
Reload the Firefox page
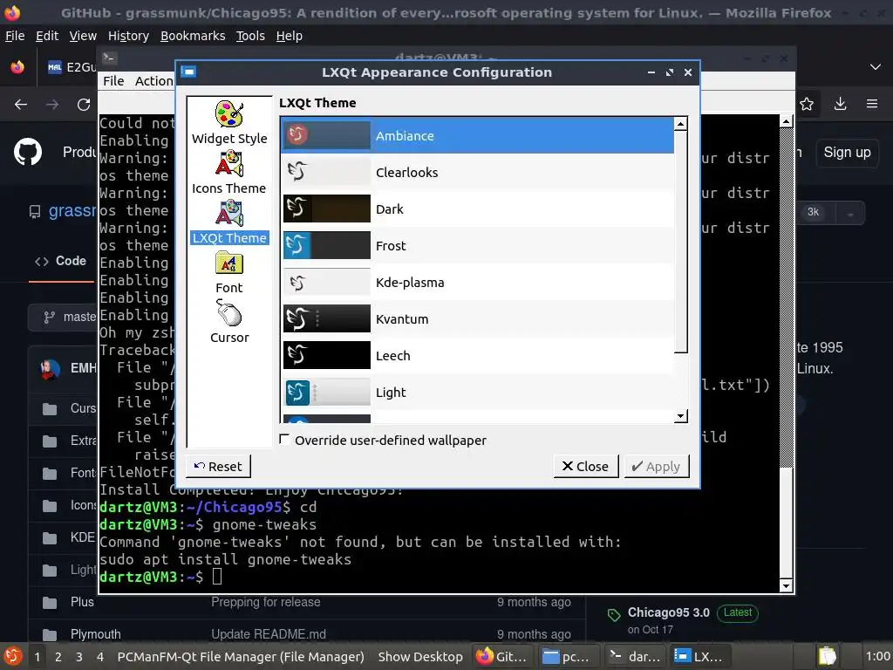pos(84,105)
